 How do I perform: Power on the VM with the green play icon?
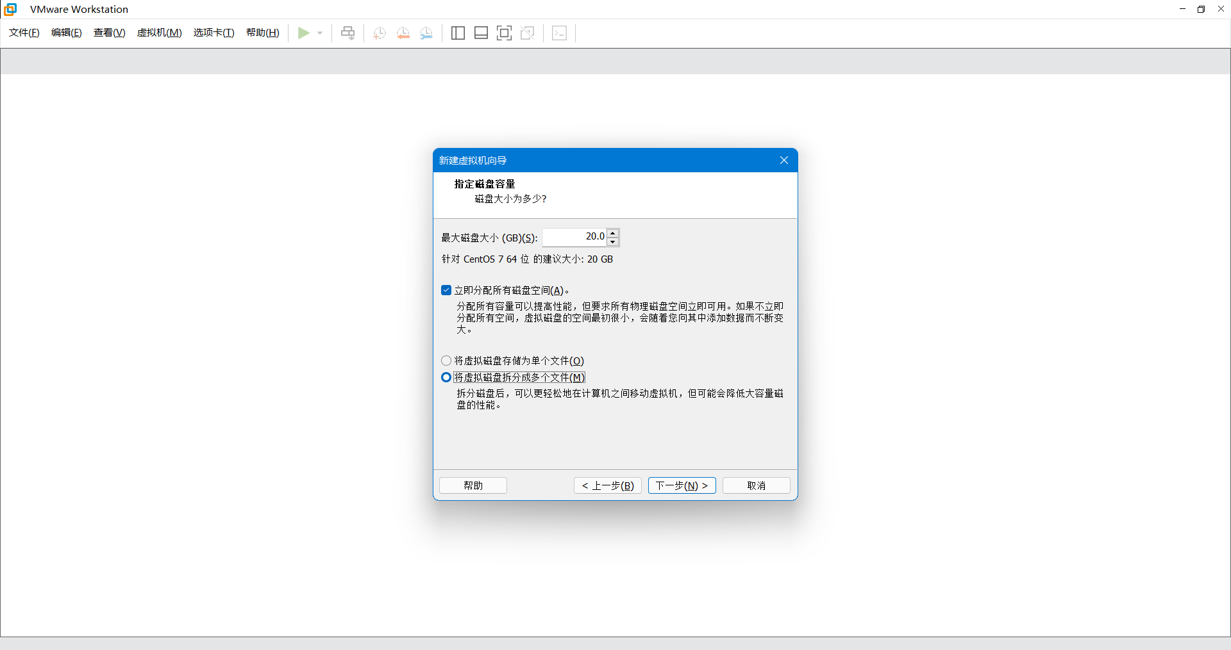click(x=303, y=33)
